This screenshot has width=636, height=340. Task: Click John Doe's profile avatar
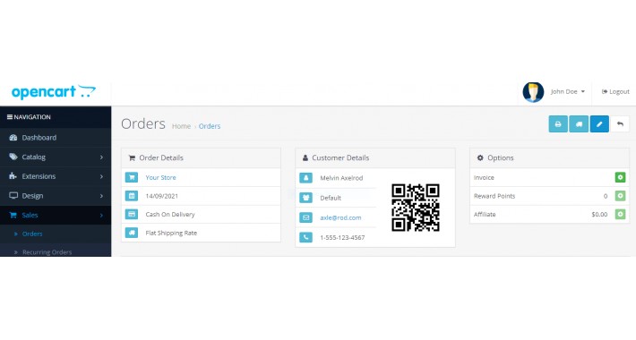(x=533, y=92)
